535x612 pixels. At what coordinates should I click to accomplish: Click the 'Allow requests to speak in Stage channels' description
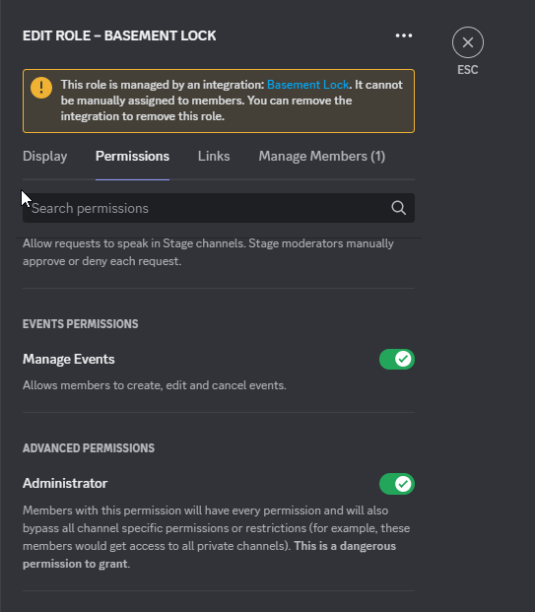[x=208, y=252]
